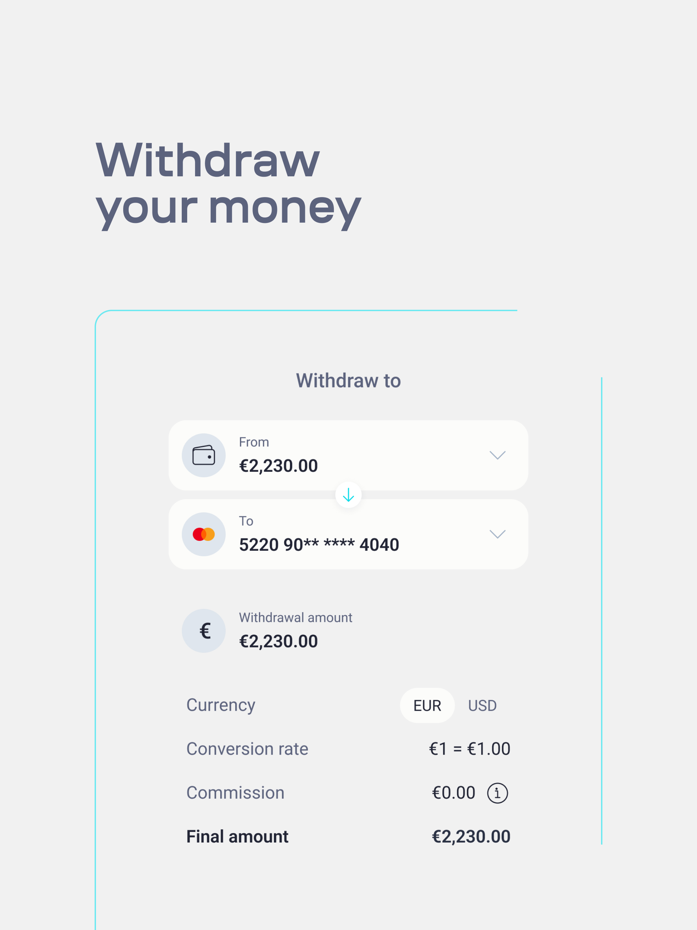Click the cyan down-arrow transfer icon
This screenshot has height=930, width=697.
(348, 495)
